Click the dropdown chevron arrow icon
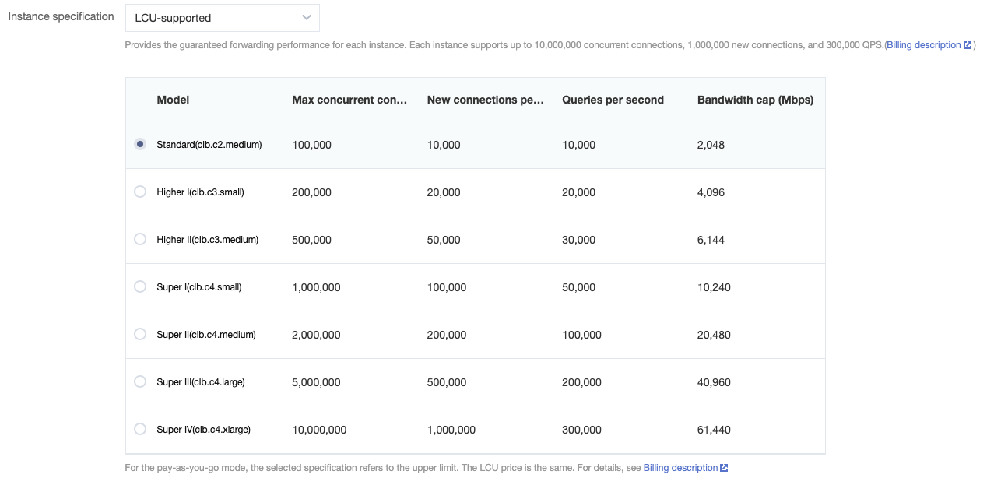Viewport: 994px width, 492px height. click(307, 18)
